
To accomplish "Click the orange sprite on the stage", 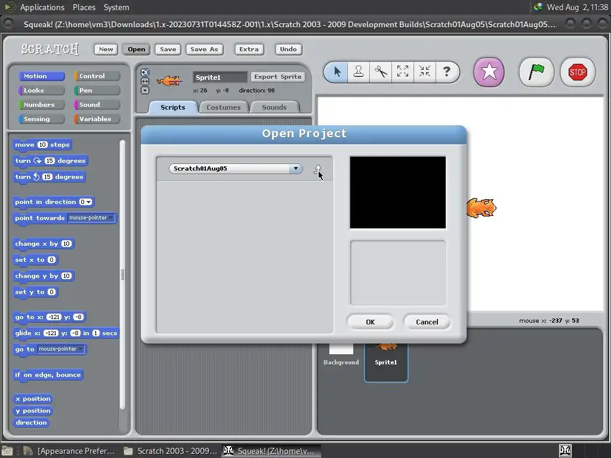I will [x=482, y=208].
